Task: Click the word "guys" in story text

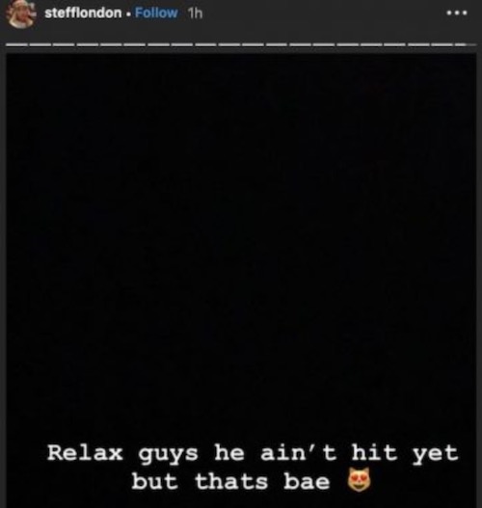Action: pos(168,455)
